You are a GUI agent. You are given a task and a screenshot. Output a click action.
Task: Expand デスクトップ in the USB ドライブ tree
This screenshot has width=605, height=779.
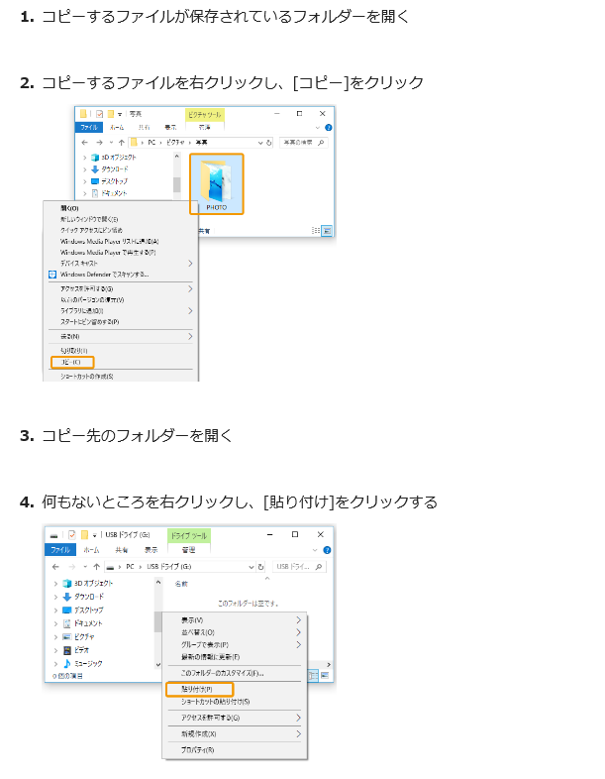click(x=55, y=611)
